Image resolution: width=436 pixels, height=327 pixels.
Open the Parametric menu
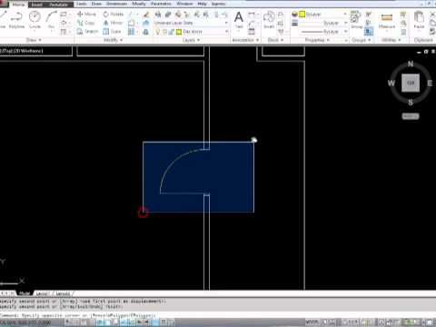(161, 4)
